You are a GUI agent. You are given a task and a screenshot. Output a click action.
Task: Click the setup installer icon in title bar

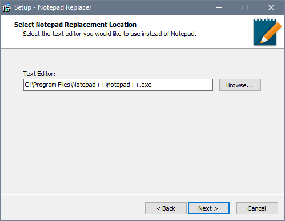pos(7,7)
